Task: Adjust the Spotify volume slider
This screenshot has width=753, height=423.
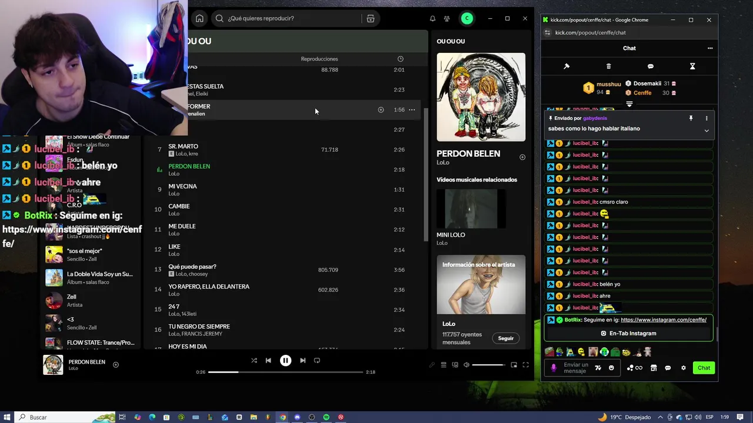Action: 488,365
